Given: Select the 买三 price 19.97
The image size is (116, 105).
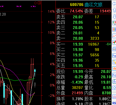Looking at the screenshot, I should [x=78, y=55].
